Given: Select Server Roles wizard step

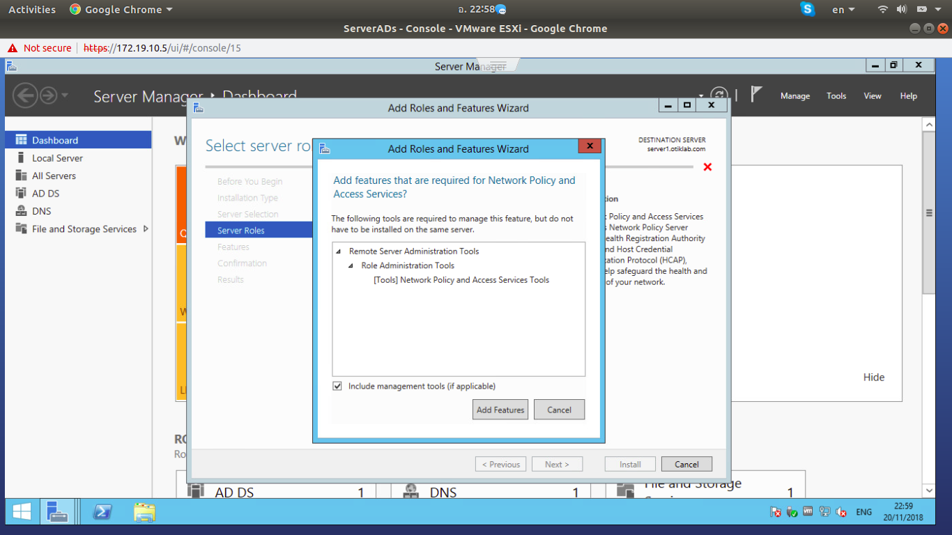Looking at the screenshot, I should pos(259,231).
